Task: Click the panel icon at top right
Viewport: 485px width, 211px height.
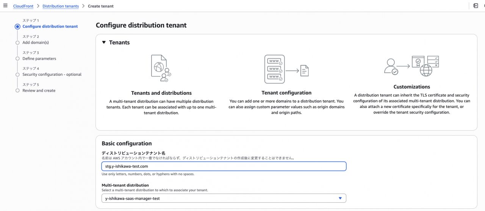Action: point(476,6)
